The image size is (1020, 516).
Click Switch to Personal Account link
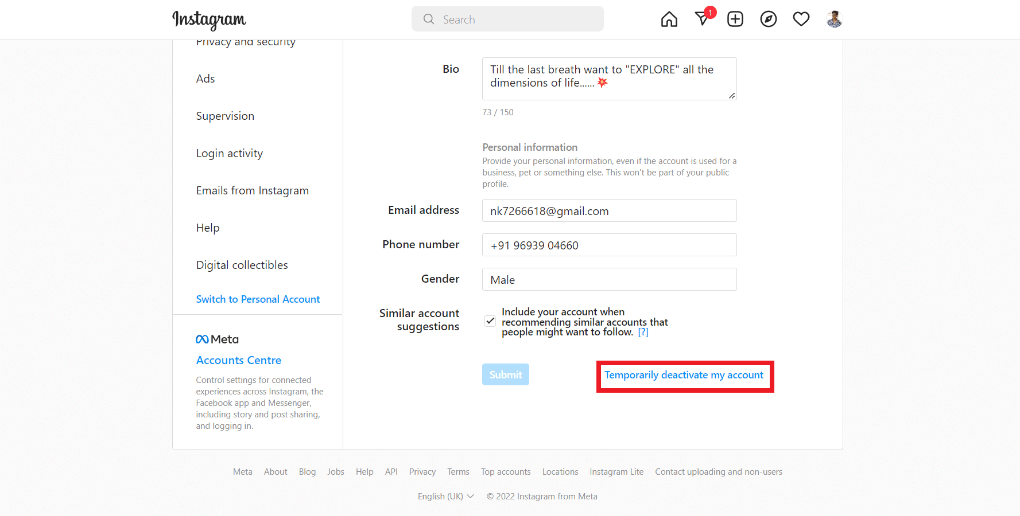click(258, 299)
